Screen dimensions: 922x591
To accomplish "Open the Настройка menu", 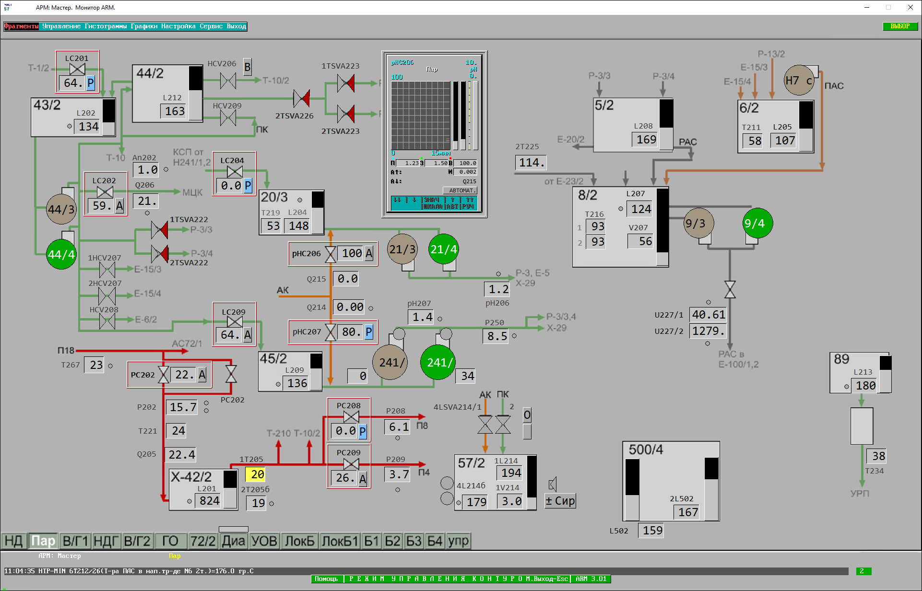I will [x=178, y=26].
